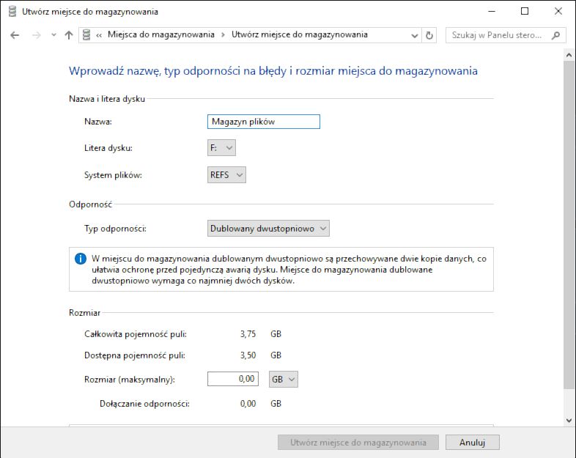The image size is (576, 458).
Task: Click the 'Nazwa:' label
Action: pos(98,122)
